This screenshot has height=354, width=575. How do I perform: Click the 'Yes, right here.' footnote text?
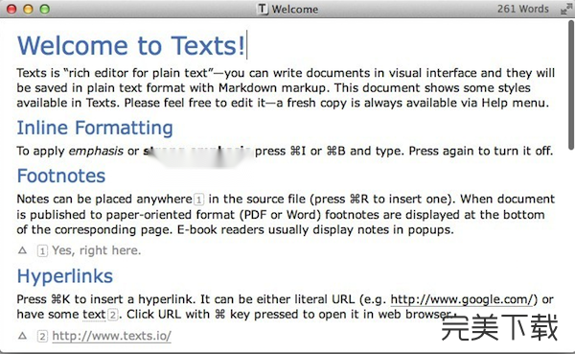click(x=97, y=250)
